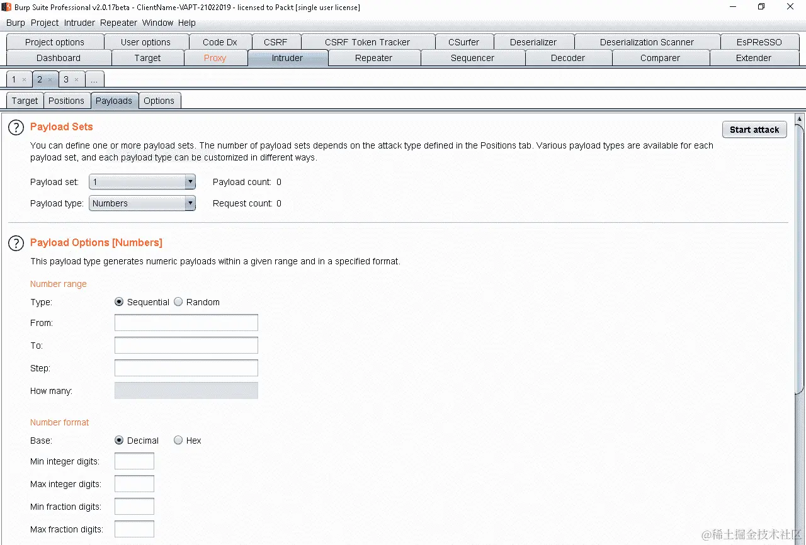Go to the Dashboard tab

point(59,58)
